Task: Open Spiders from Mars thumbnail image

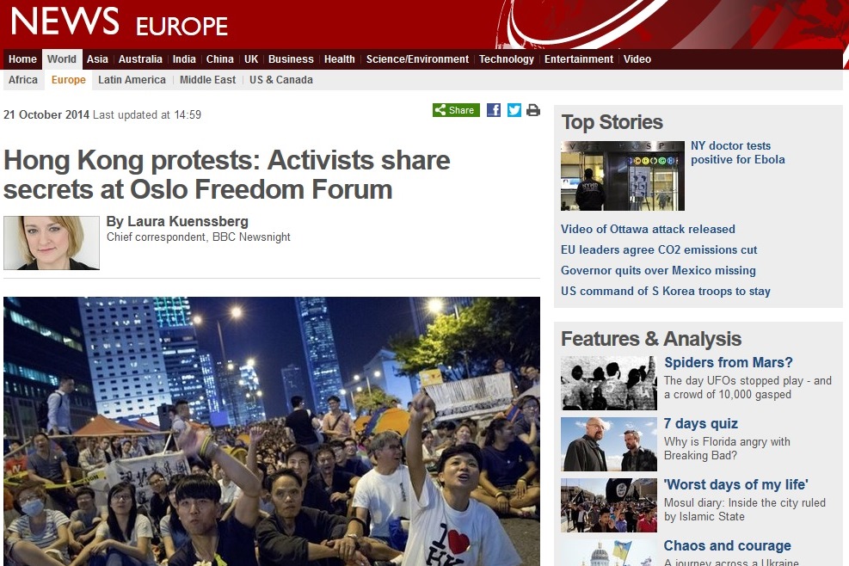Action: [x=609, y=383]
